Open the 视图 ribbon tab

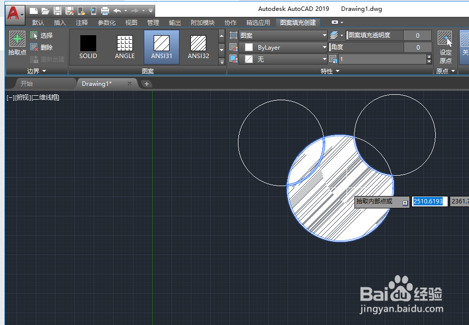click(131, 23)
